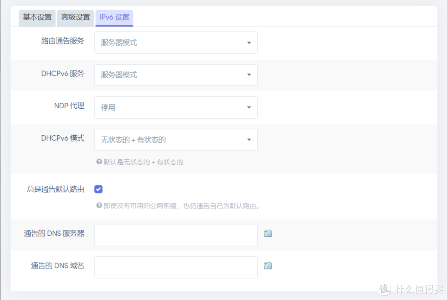Viewport: 448px width, 300px height.
Task: Switch to the 基本设置 tab
Action: (x=37, y=18)
